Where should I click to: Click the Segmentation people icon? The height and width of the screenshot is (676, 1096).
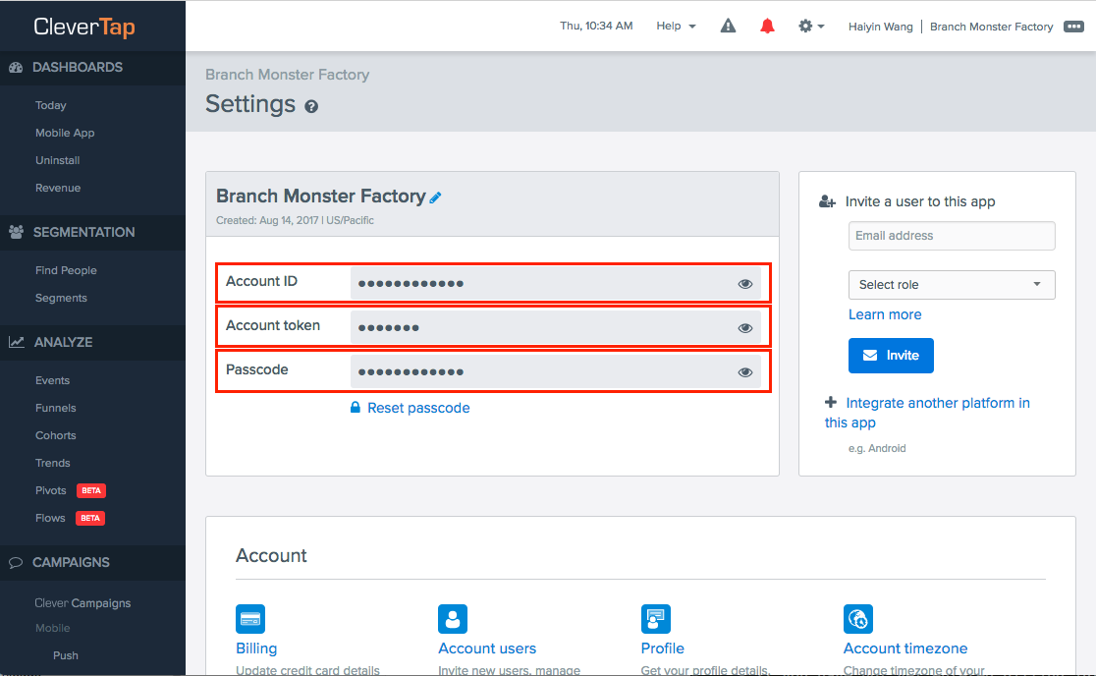(x=16, y=232)
